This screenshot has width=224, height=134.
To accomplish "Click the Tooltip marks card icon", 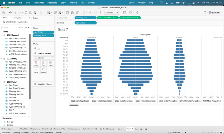I will [x=43, y=70].
